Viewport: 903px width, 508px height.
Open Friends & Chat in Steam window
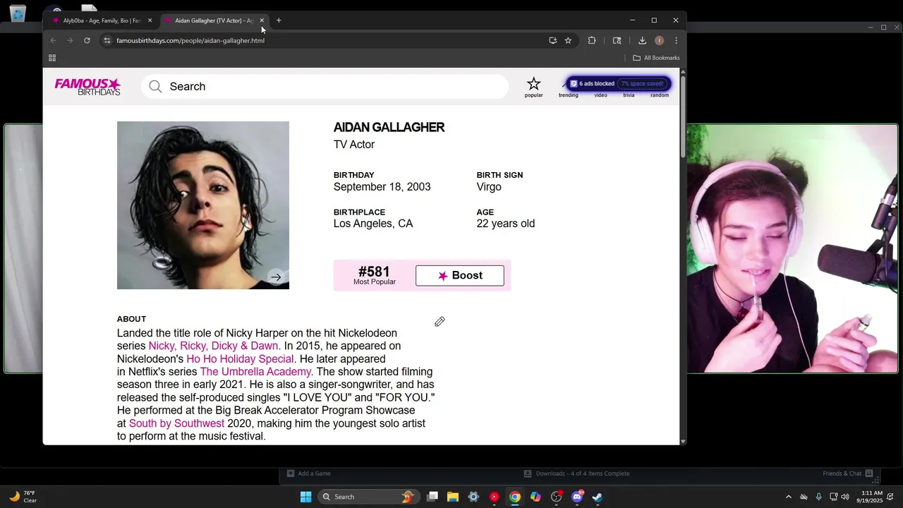click(847, 473)
